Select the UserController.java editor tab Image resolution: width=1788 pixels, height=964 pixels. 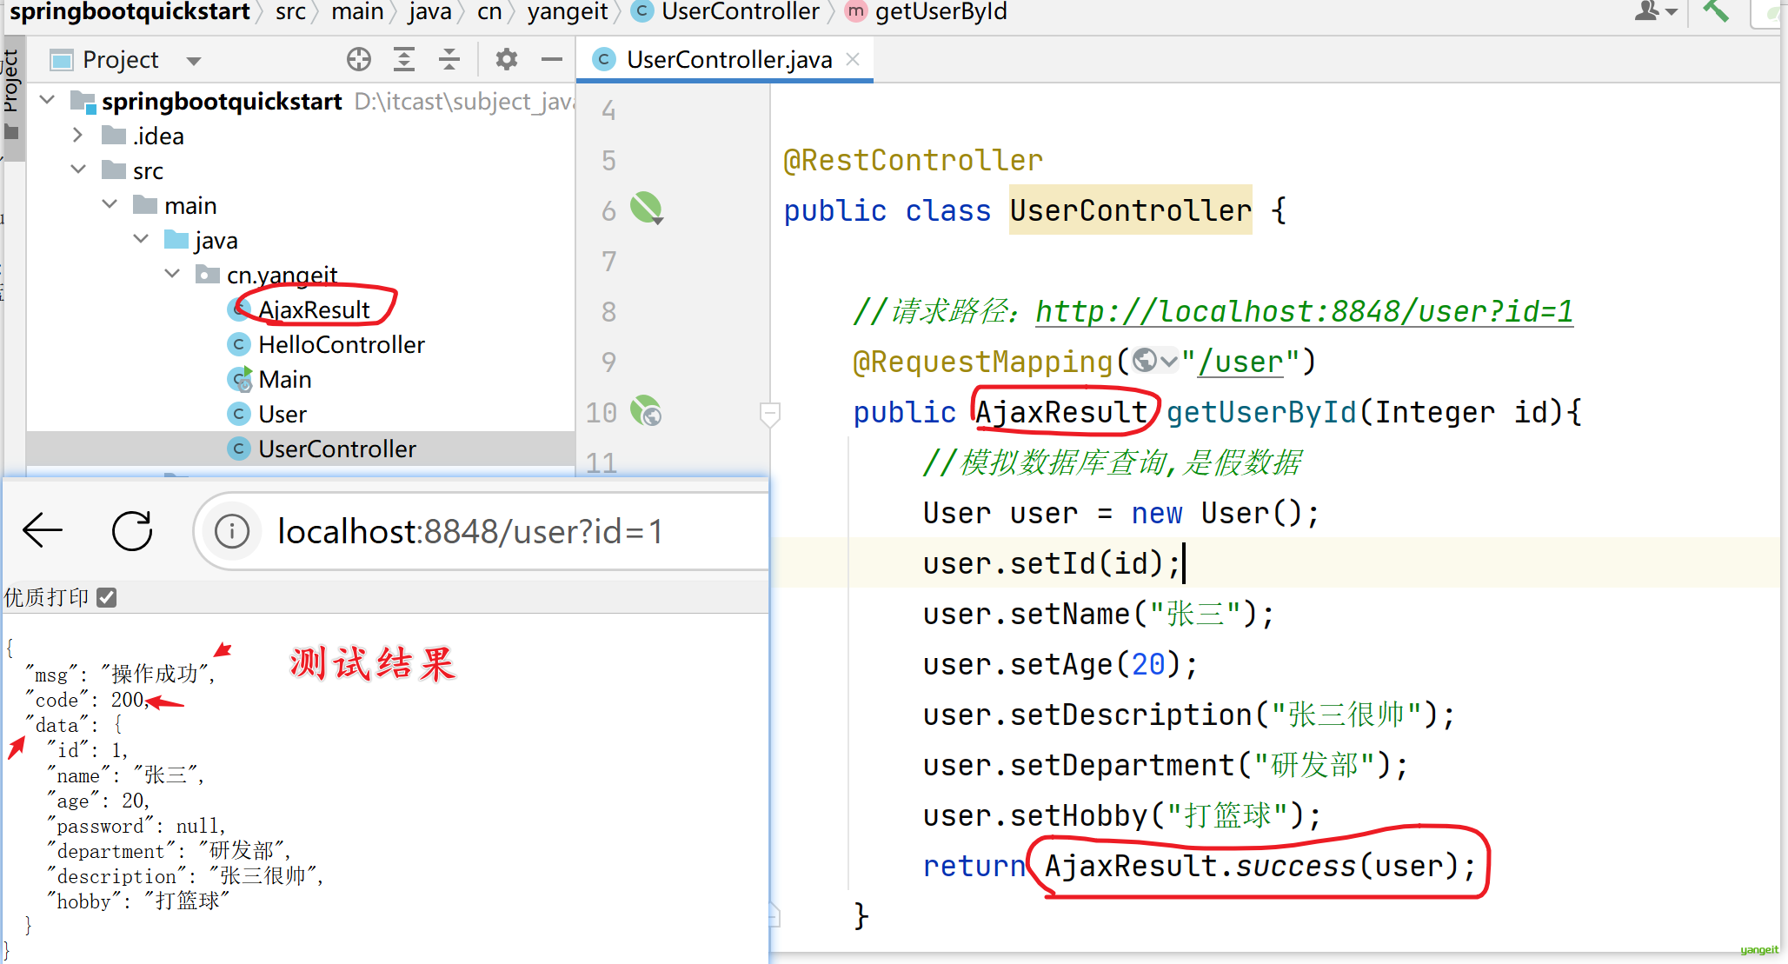725,59
